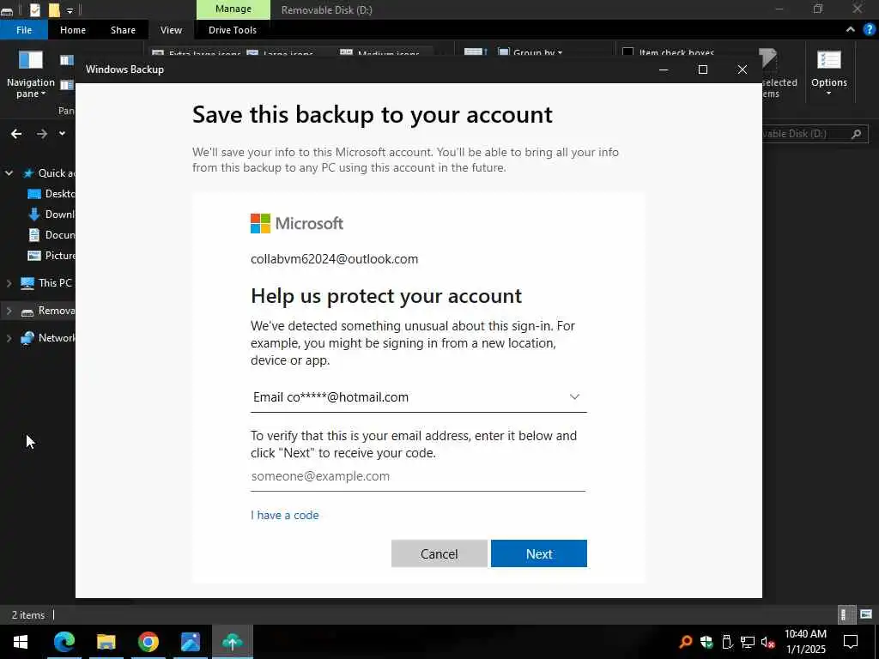Viewport: 879px width, 659px height.
Task: Switch to the Home ribbon tab
Action: point(73,30)
